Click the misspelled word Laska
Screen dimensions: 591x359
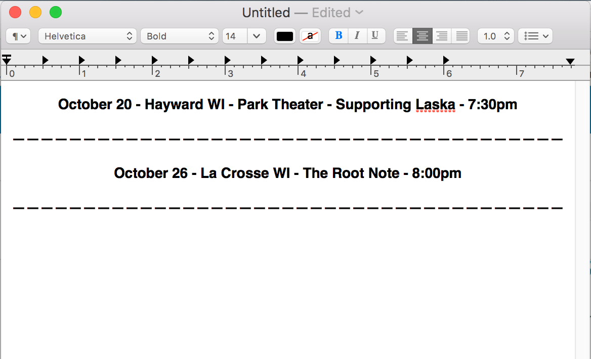coord(435,105)
